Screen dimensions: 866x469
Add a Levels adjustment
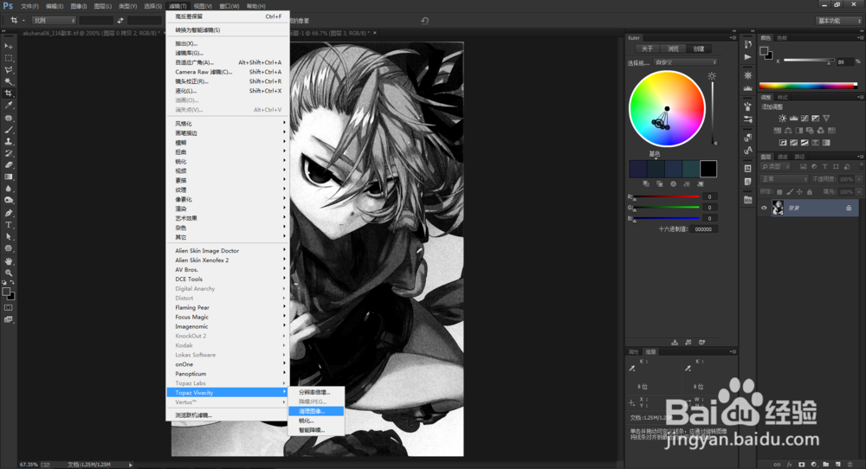(x=793, y=118)
